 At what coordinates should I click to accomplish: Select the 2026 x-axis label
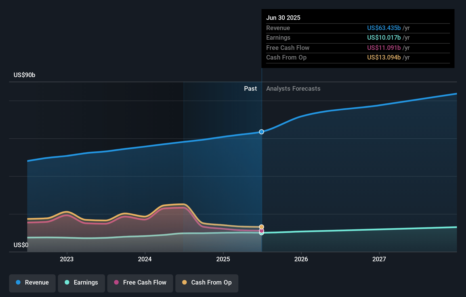point(301,259)
